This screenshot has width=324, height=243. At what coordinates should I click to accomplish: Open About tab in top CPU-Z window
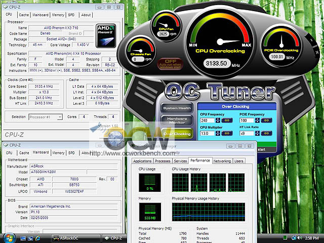click(x=86, y=15)
